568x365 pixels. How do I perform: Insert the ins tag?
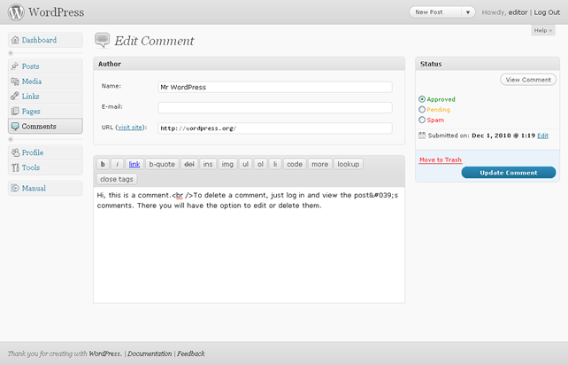coord(208,164)
